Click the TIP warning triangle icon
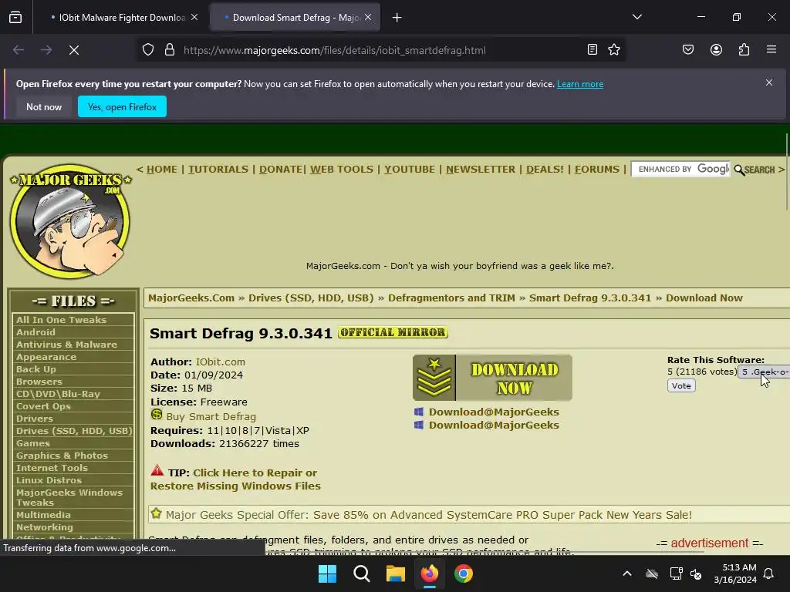Image resolution: width=790 pixels, height=592 pixels. (157, 471)
